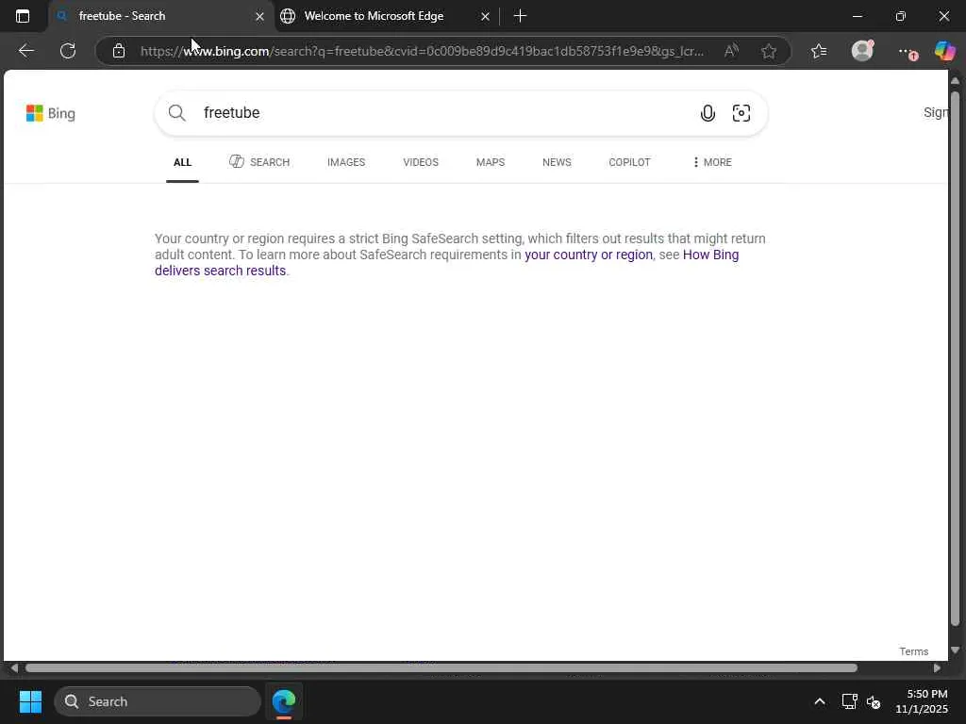966x724 pixels.
Task: Switch to the IMAGES tab
Action: pos(346,162)
